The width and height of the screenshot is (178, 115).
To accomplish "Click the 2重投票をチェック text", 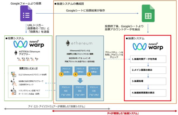I will [x=26, y=85].
